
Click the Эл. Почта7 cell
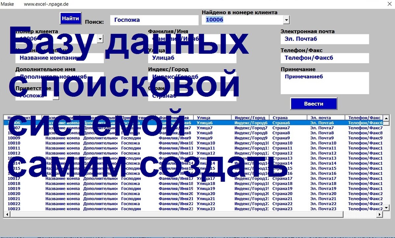tap(322, 128)
